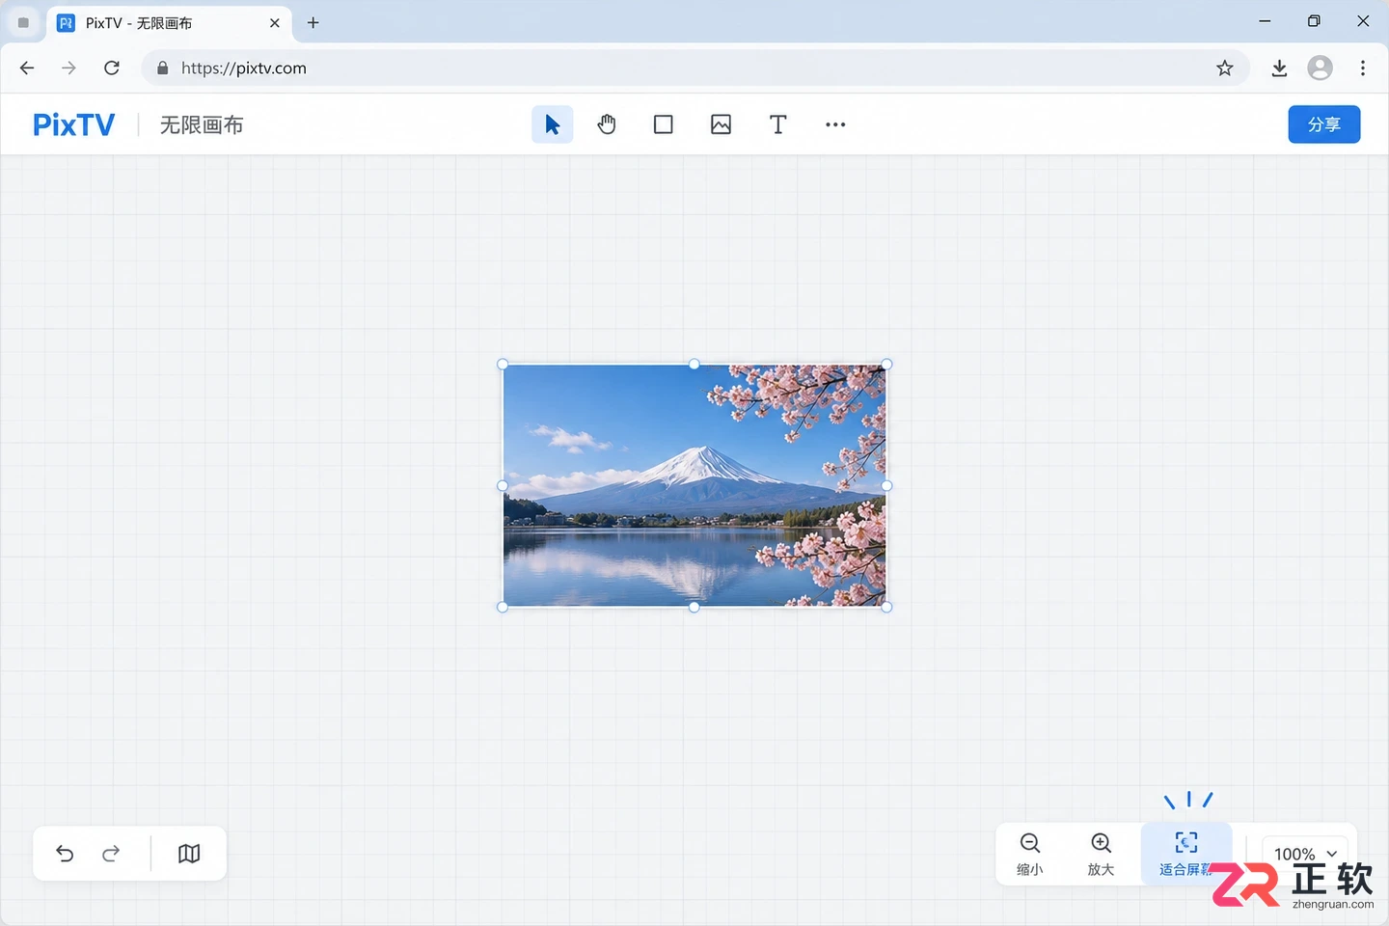Open more tools ellipsis menu

pyautogui.click(x=835, y=124)
